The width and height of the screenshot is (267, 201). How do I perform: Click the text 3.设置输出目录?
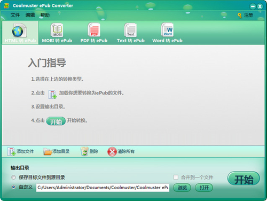(48, 106)
